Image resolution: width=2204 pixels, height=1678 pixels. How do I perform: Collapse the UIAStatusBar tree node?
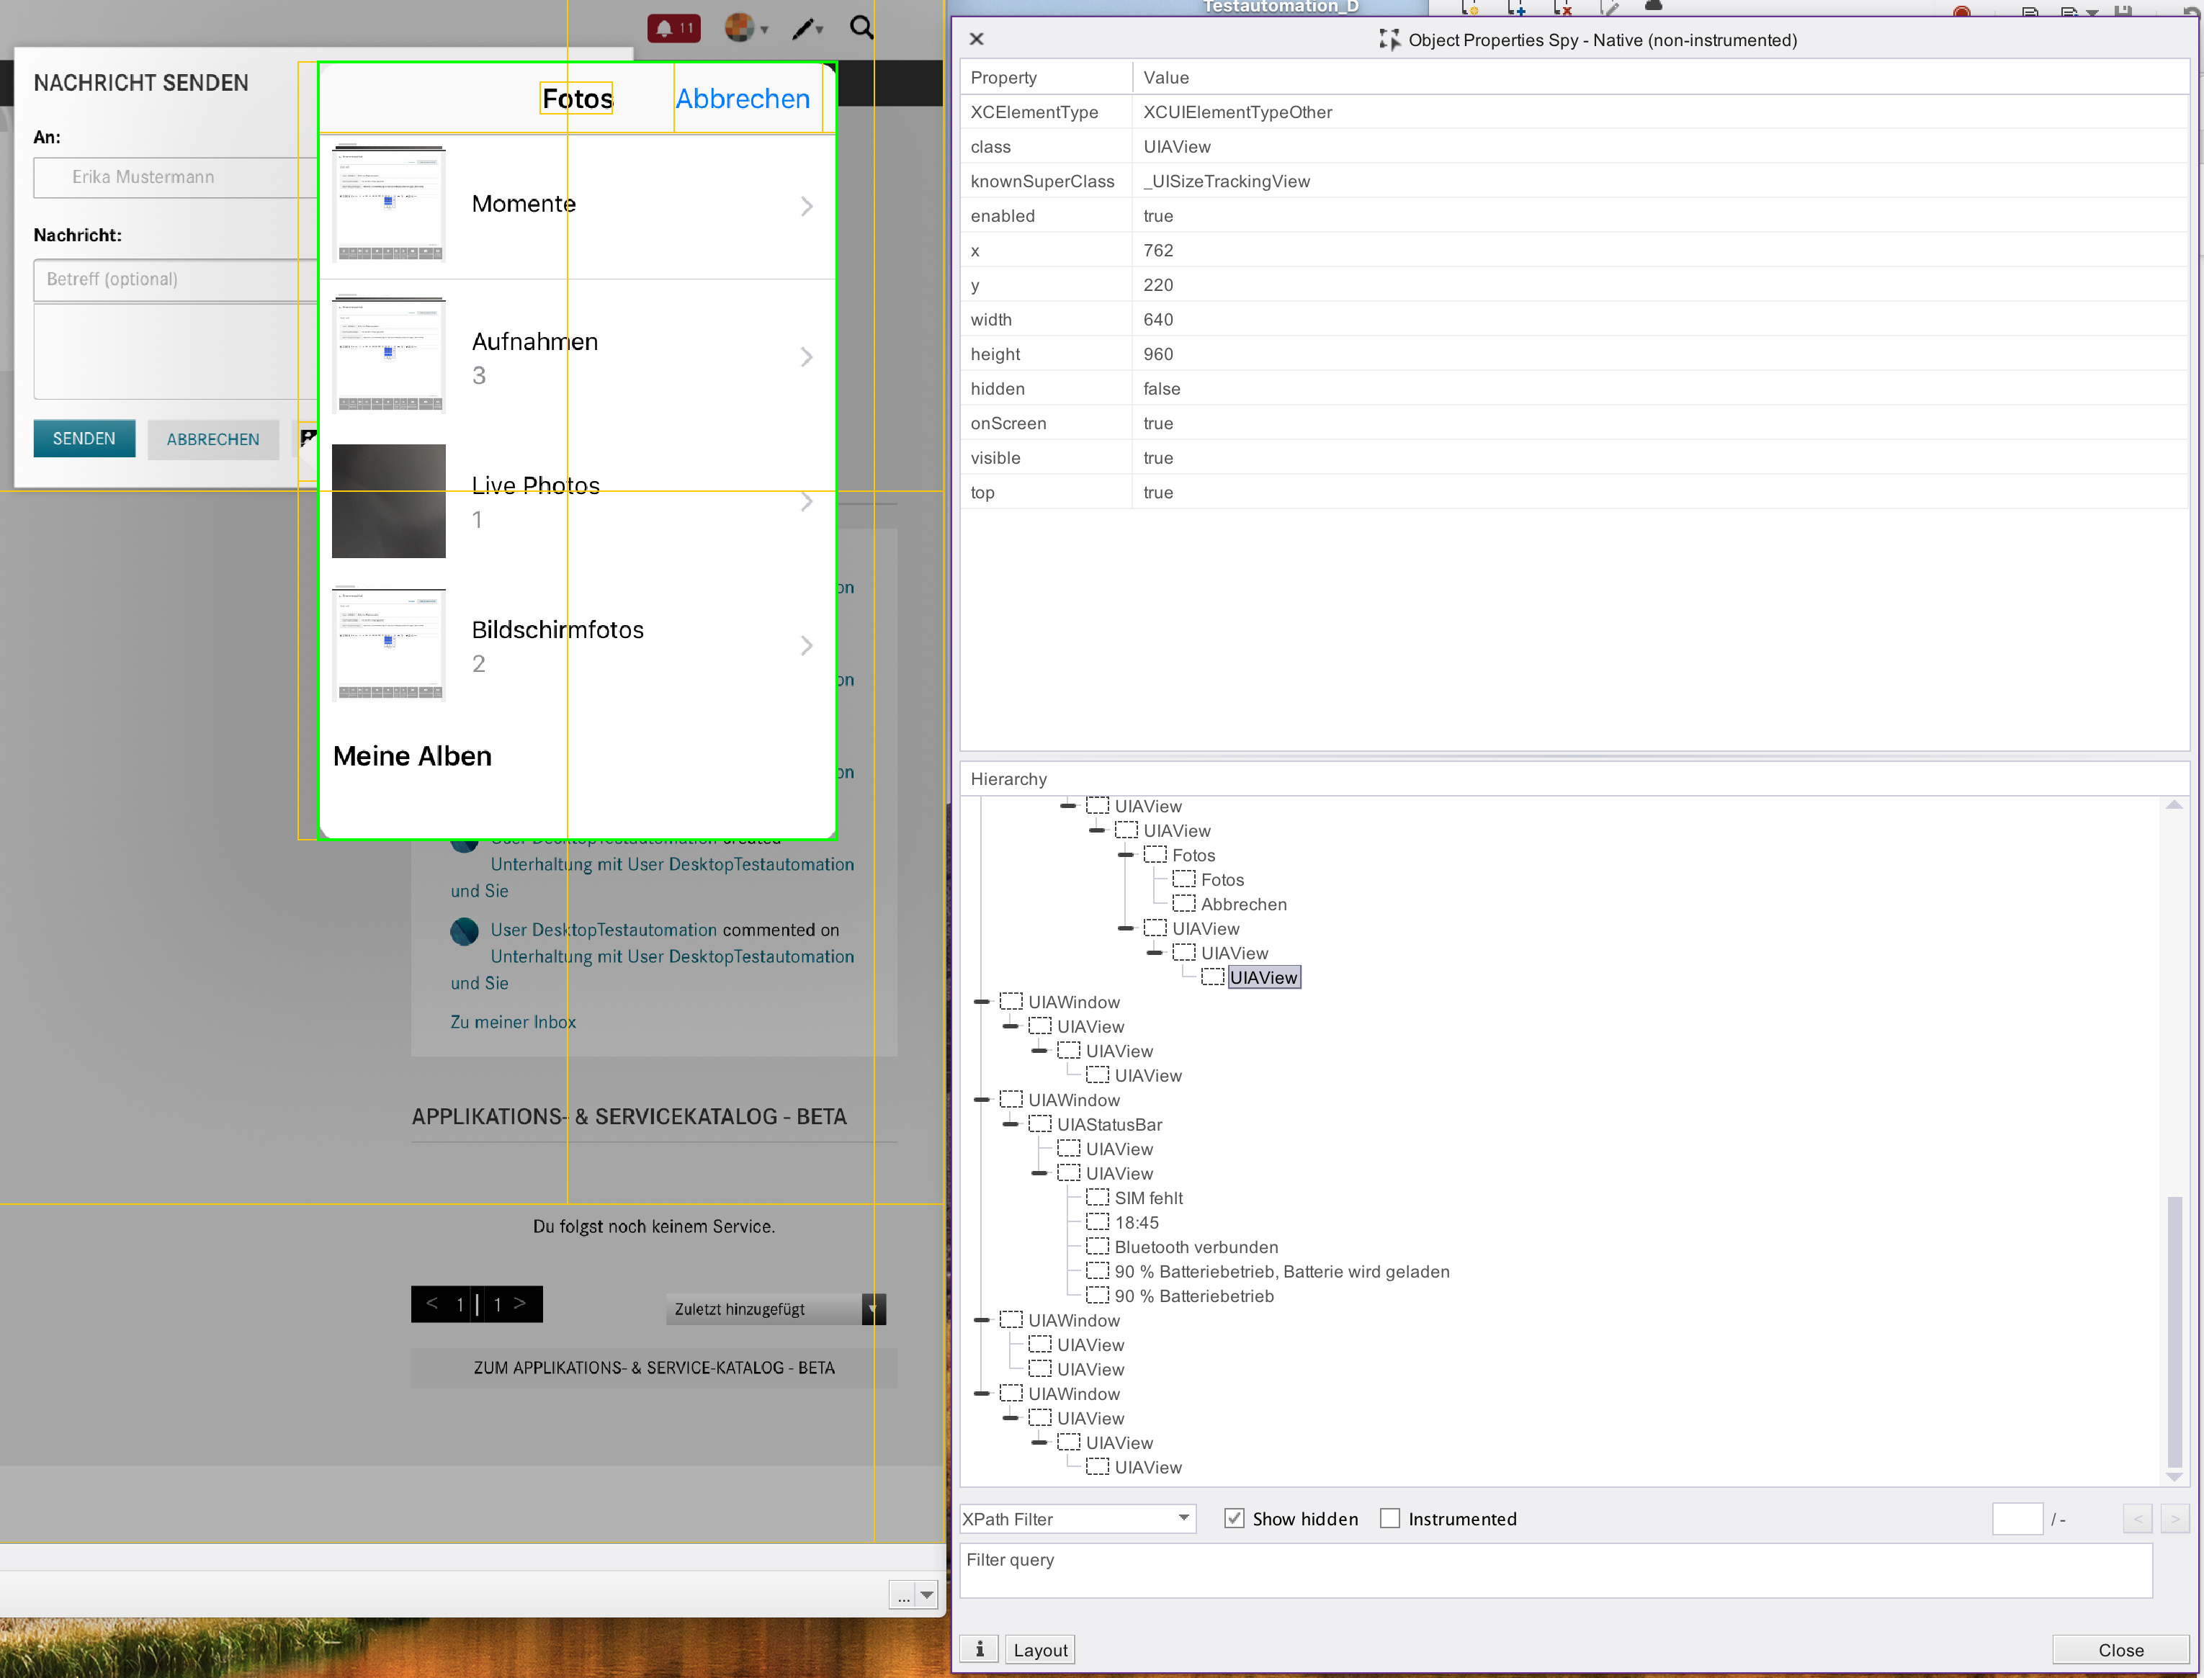click(1011, 1125)
